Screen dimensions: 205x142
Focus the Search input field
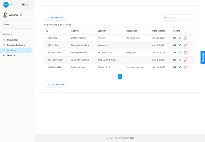coord(179,18)
